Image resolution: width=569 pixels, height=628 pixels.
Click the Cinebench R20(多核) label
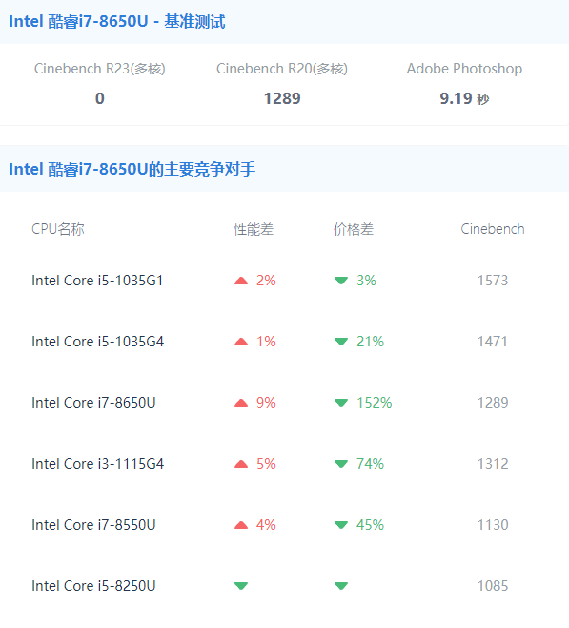click(x=282, y=69)
